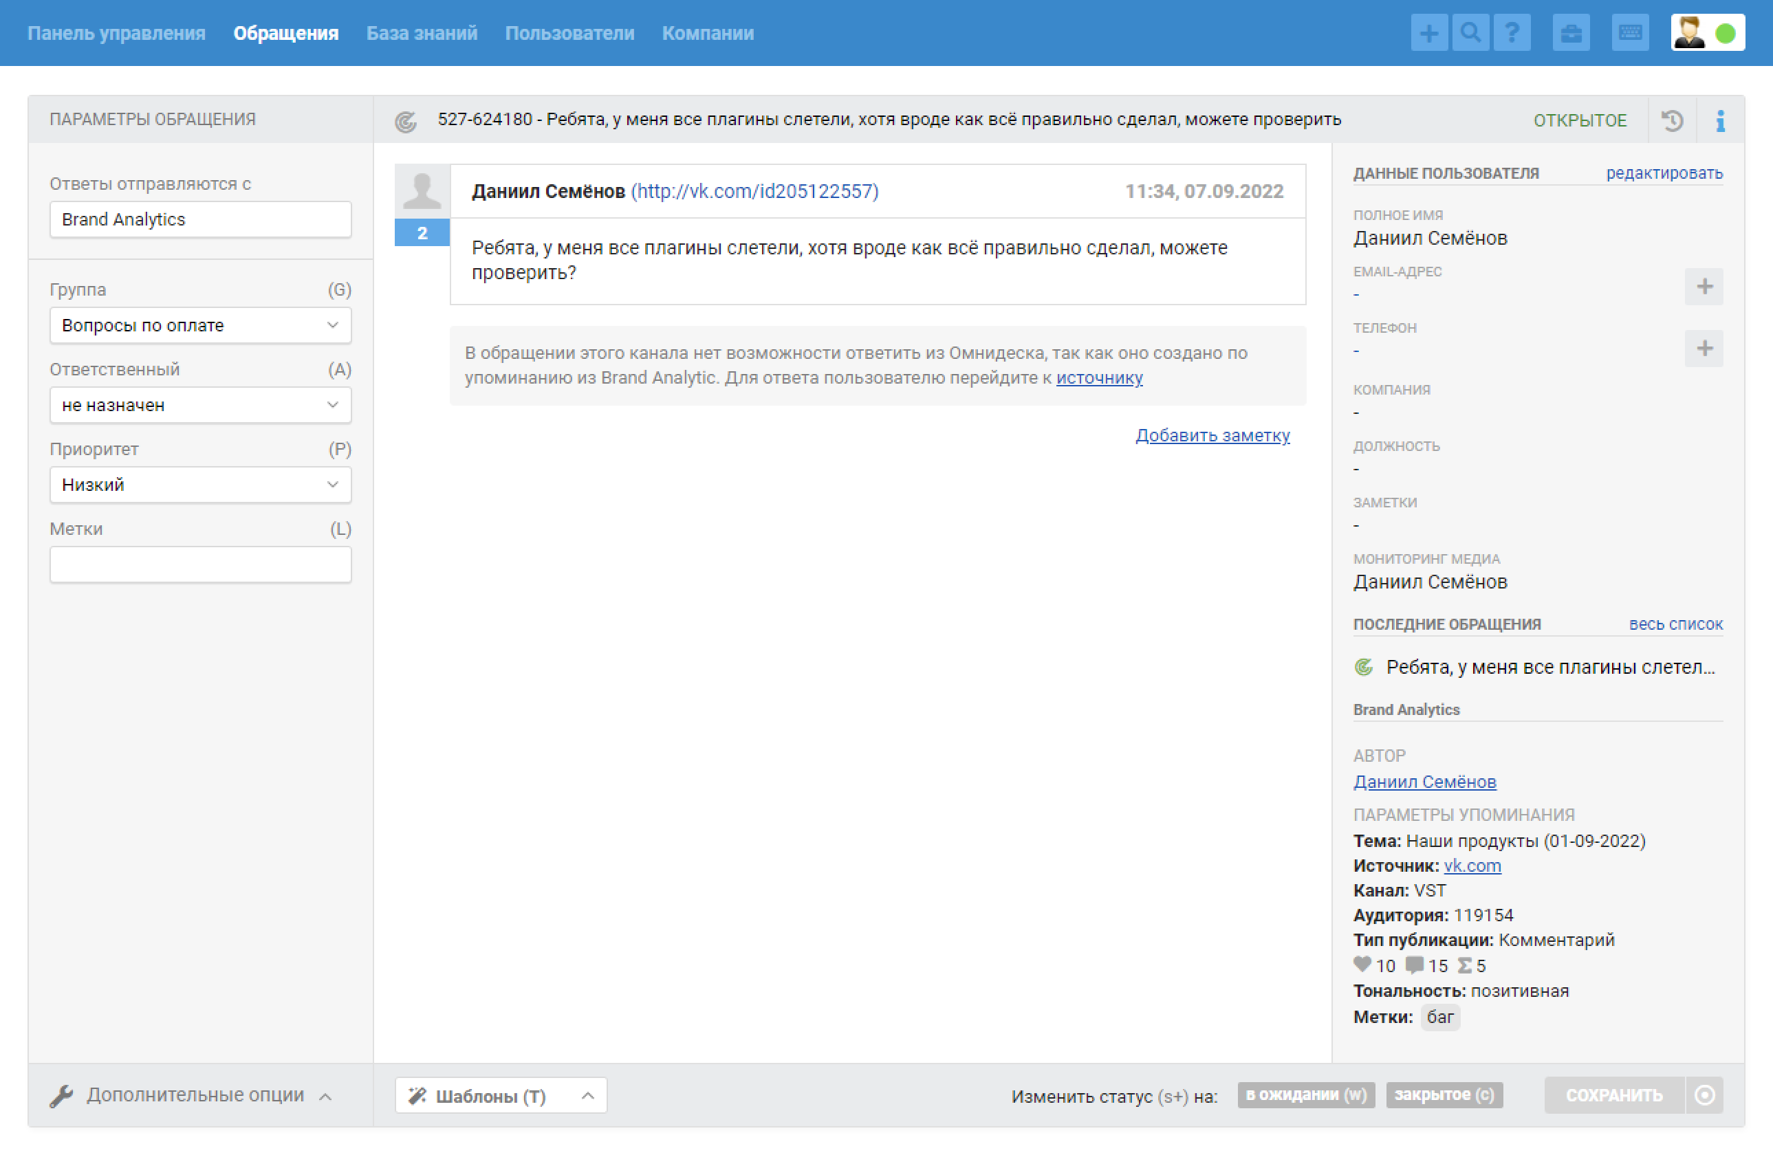Click Daniil Semyonov's avatar thumbnail
This screenshot has height=1155, width=1773.
(422, 191)
